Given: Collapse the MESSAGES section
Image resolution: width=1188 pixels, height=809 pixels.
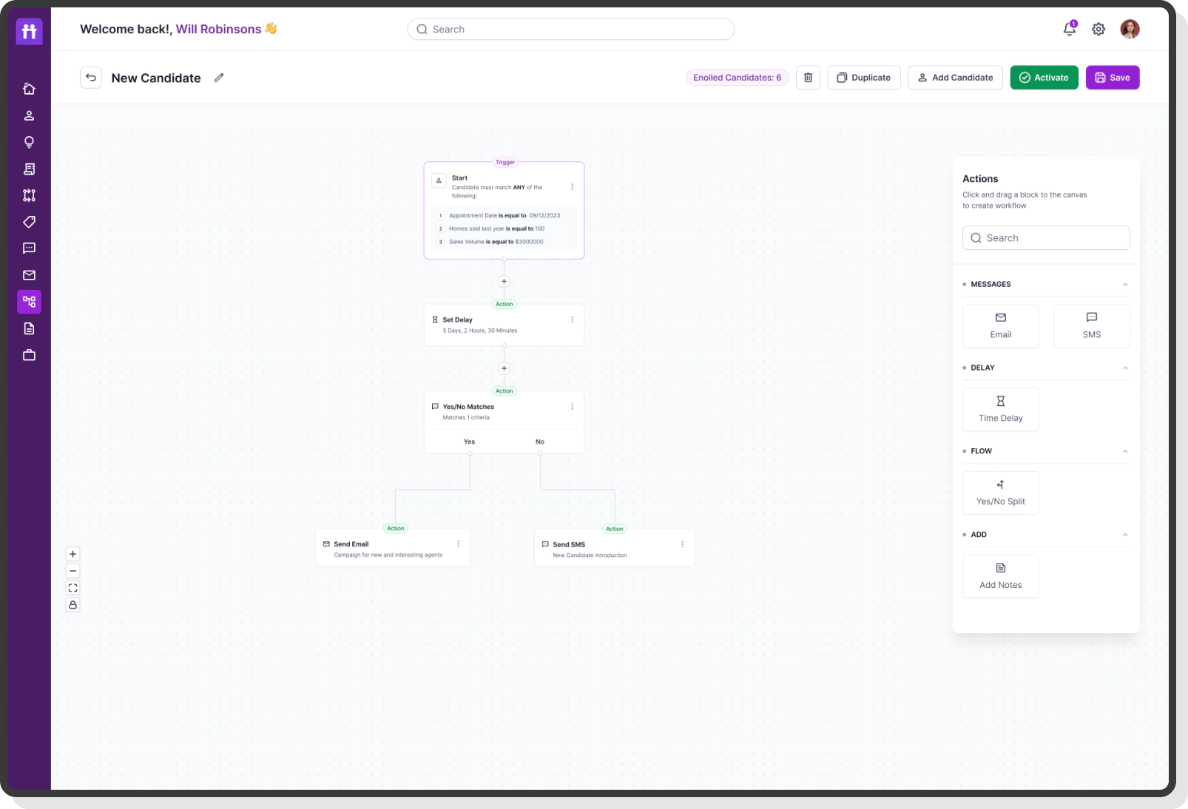Looking at the screenshot, I should (1125, 285).
